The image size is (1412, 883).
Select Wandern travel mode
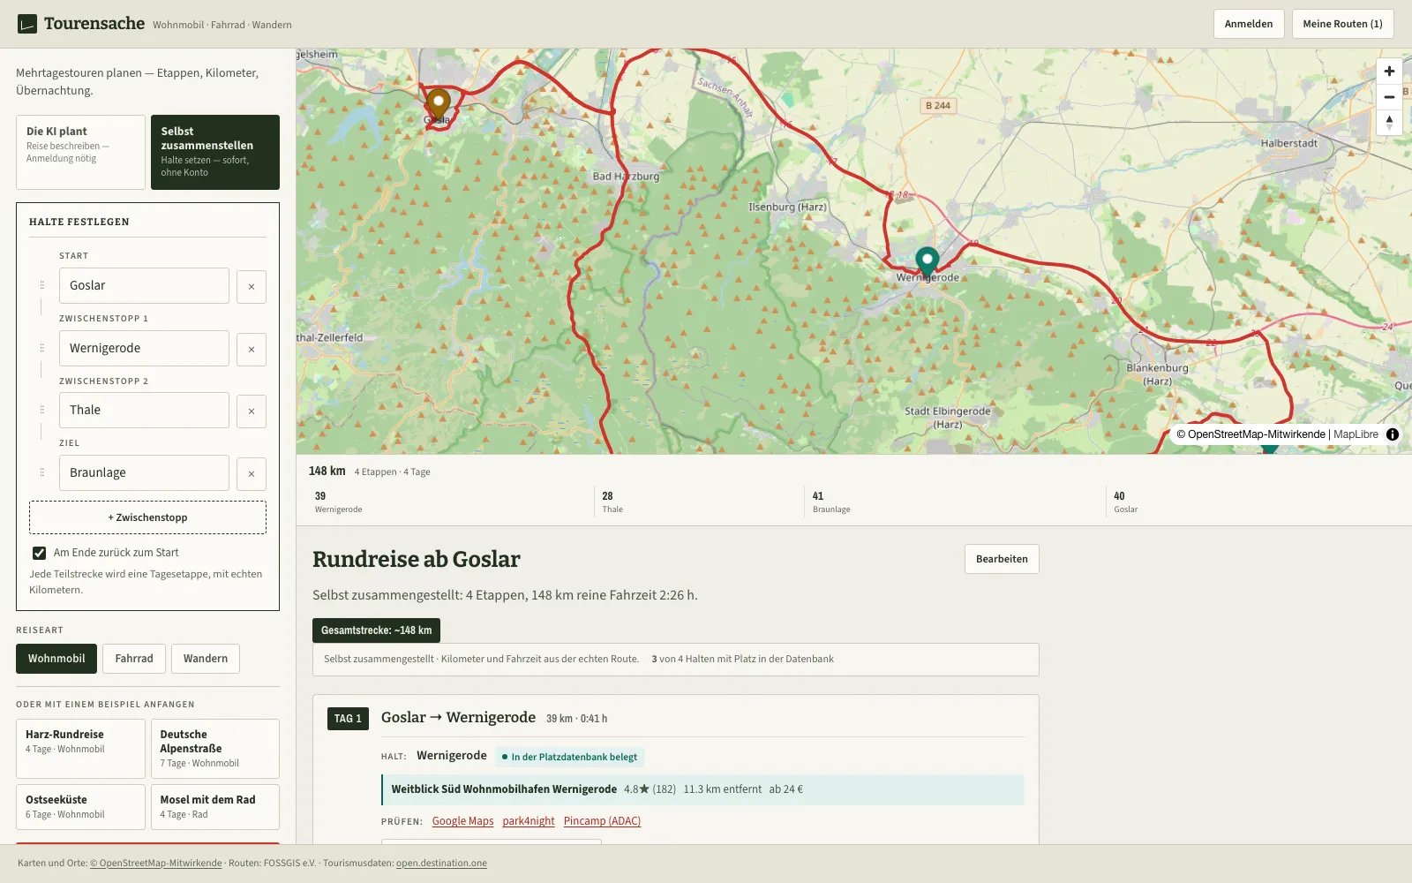click(206, 659)
